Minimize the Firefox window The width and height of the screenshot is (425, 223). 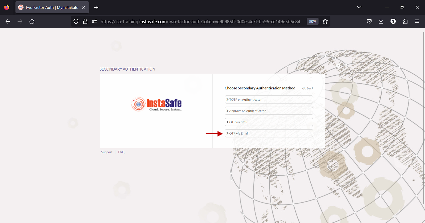[x=387, y=7]
